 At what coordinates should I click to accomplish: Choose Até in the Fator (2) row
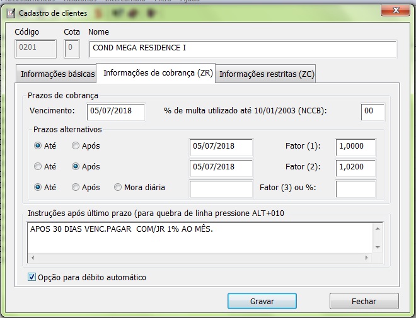coord(38,167)
